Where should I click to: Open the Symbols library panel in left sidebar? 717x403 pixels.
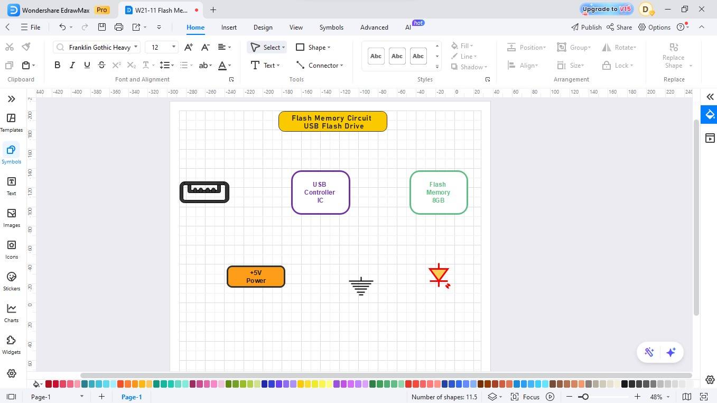(11, 153)
